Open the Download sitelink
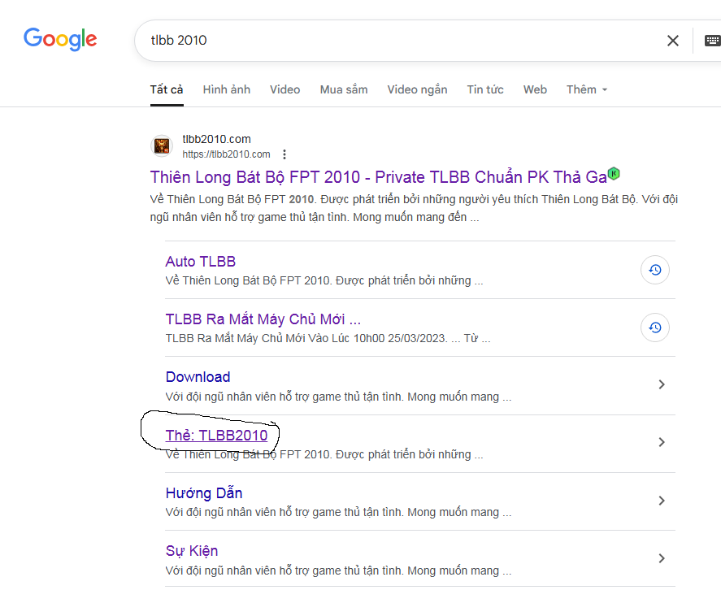721x590 pixels. [x=198, y=377]
